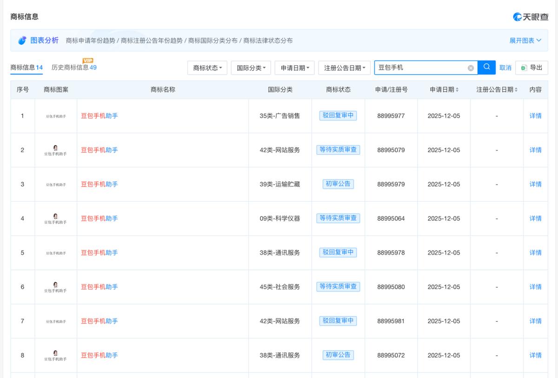558x378 pixels.
Task: Click the Excel export icon
Action: point(524,68)
